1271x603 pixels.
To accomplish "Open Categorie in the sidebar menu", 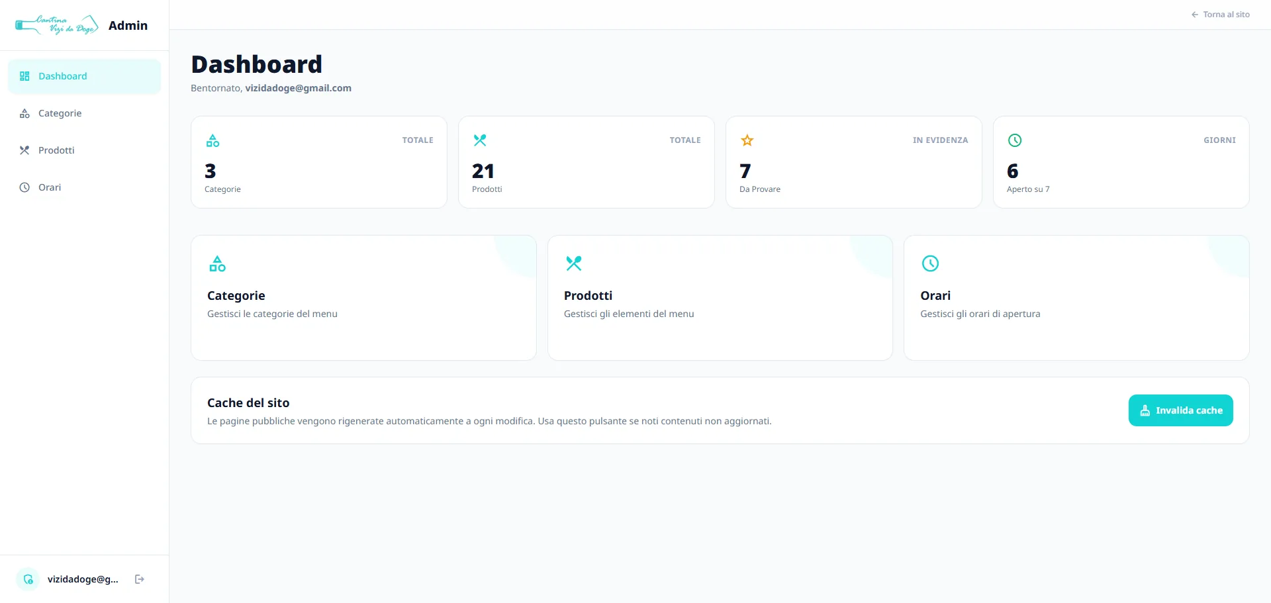I will (x=84, y=113).
